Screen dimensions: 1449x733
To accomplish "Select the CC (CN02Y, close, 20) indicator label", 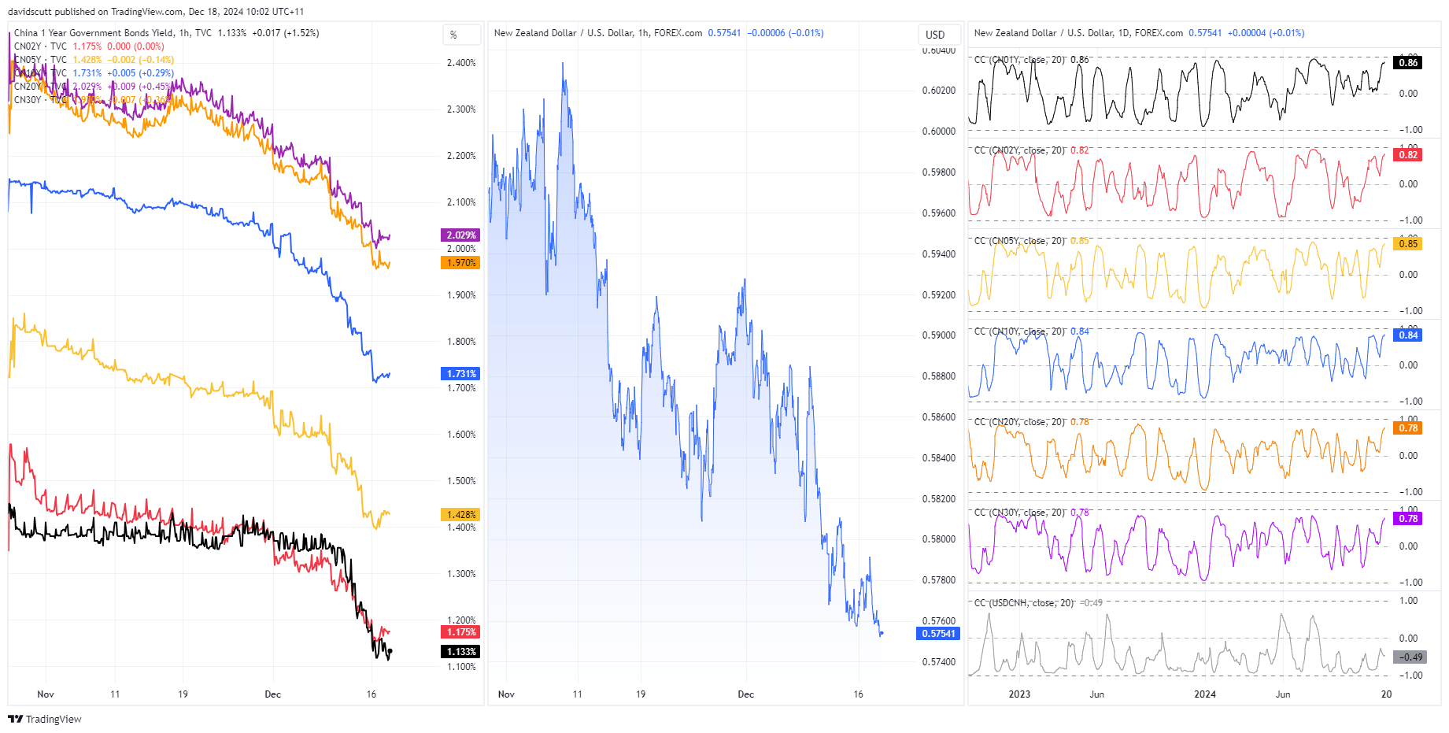I will coord(1019,150).
